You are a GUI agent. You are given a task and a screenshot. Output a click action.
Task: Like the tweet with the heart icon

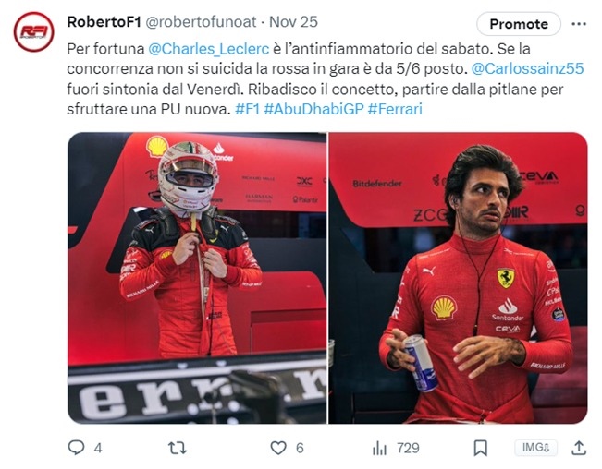(278, 448)
